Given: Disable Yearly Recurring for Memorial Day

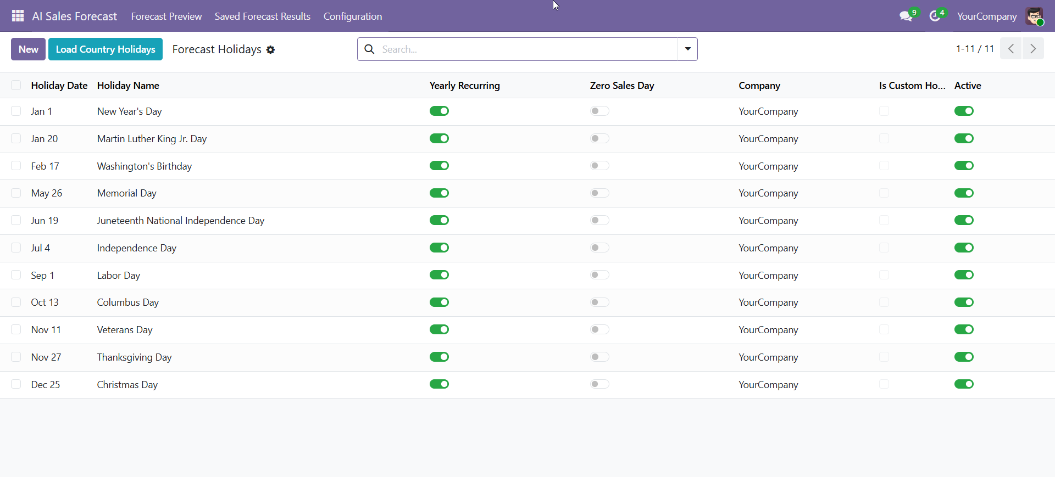Looking at the screenshot, I should (x=439, y=193).
